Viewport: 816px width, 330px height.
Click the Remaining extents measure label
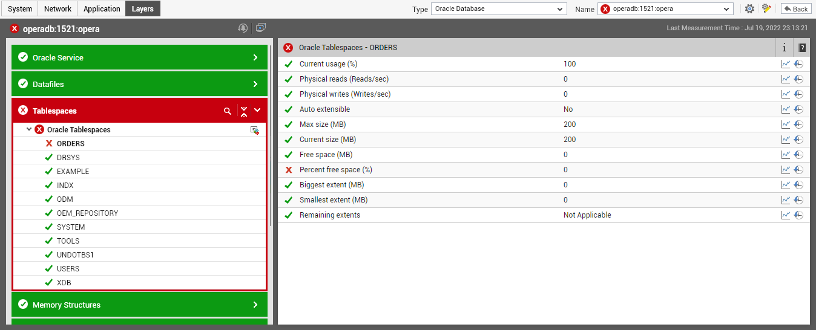click(x=330, y=215)
